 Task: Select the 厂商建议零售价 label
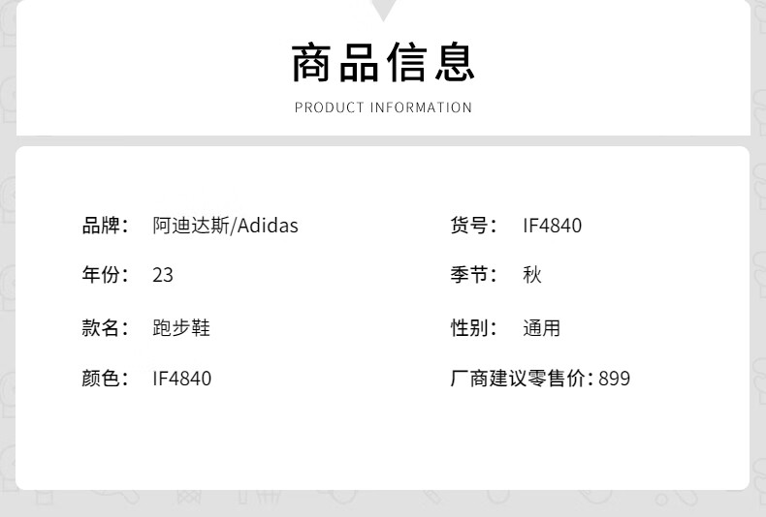[x=522, y=378]
